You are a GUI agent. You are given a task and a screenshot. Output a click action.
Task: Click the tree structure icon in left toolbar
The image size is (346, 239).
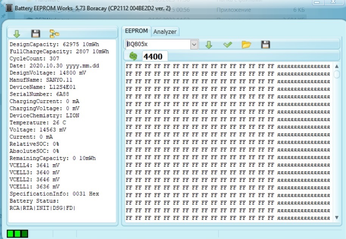[x=55, y=33]
